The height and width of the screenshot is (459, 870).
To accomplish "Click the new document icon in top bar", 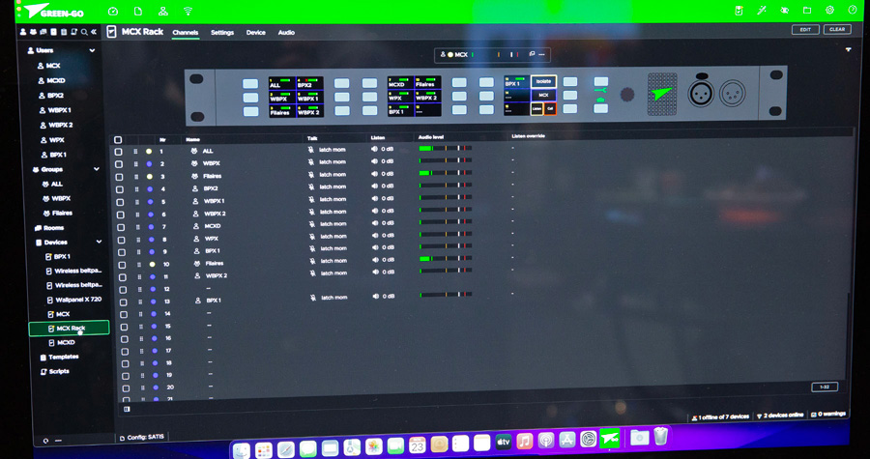I will tap(138, 11).
